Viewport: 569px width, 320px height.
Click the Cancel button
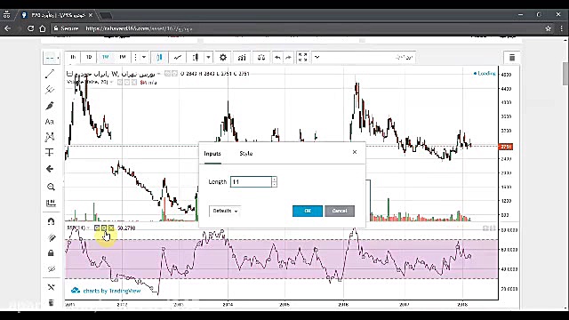340,211
